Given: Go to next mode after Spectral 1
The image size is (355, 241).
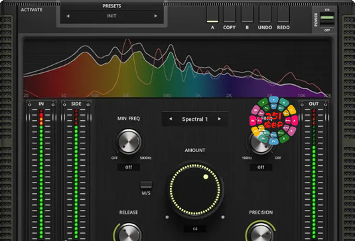Looking at the screenshot, I should pos(219,119).
